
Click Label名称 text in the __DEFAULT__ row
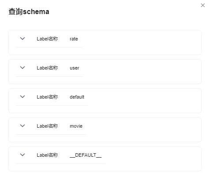coord(47,155)
